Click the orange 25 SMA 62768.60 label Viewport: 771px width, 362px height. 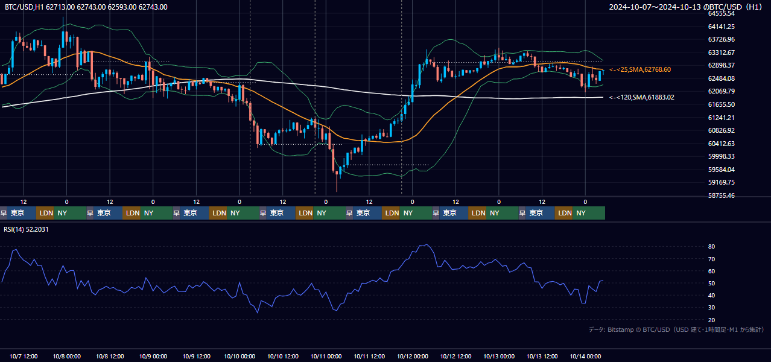click(640, 69)
